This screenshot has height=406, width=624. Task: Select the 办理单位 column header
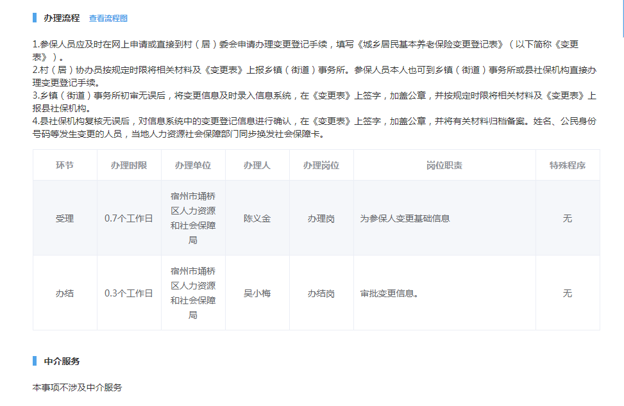193,165
